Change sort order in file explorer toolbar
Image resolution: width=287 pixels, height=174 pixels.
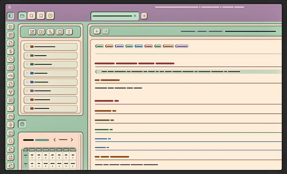[x=51, y=32]
